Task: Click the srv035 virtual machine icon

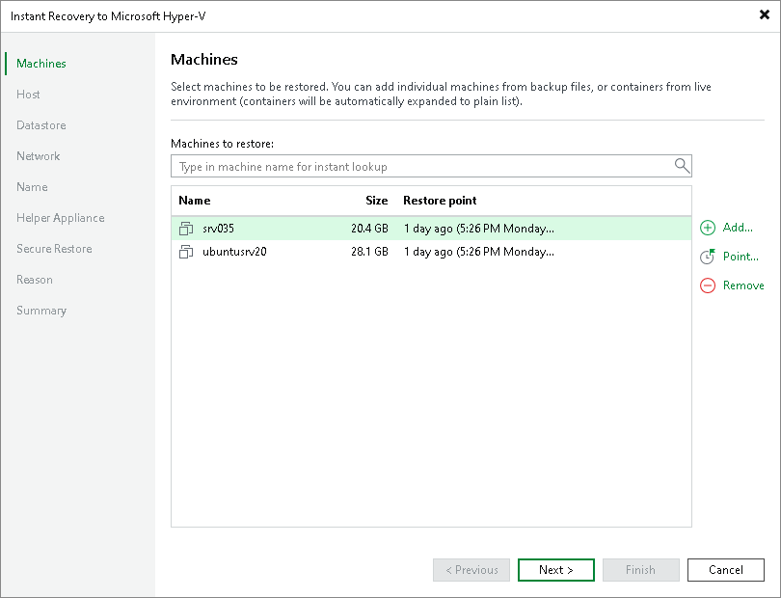Action: point(186,229)
